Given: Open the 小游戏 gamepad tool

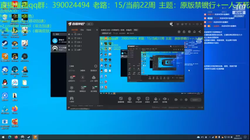Looking at the screenshot, I should [72, 100].
